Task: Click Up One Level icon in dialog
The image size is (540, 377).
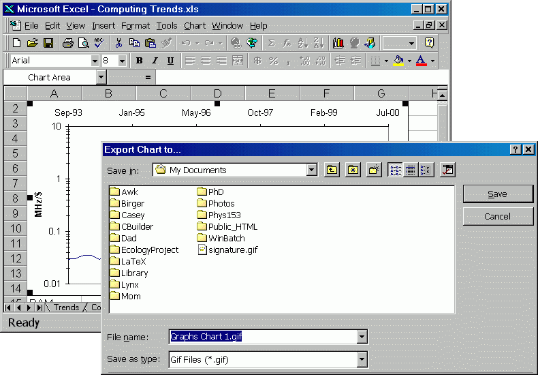Action: tap(332, 170)
